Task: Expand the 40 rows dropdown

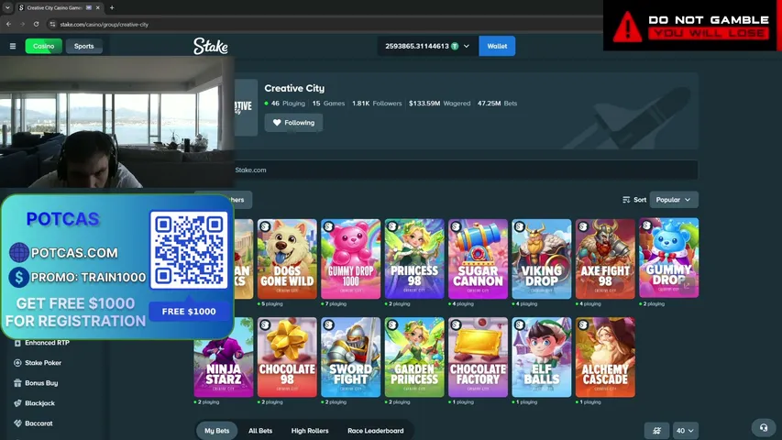Action: pos(685,431)
